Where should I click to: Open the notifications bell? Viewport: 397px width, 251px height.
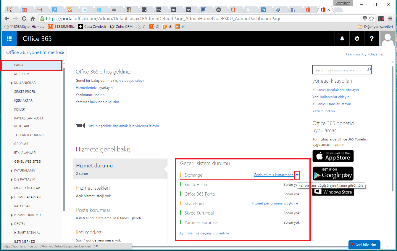coord(342,39)
